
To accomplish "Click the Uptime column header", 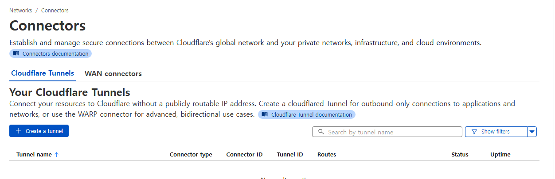I will [x=500, y=155].
